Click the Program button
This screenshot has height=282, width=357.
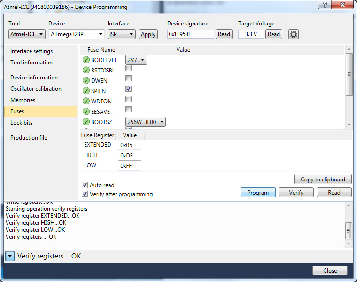(258, 192)
